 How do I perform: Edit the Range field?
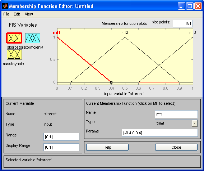click(x=61, y=137)
